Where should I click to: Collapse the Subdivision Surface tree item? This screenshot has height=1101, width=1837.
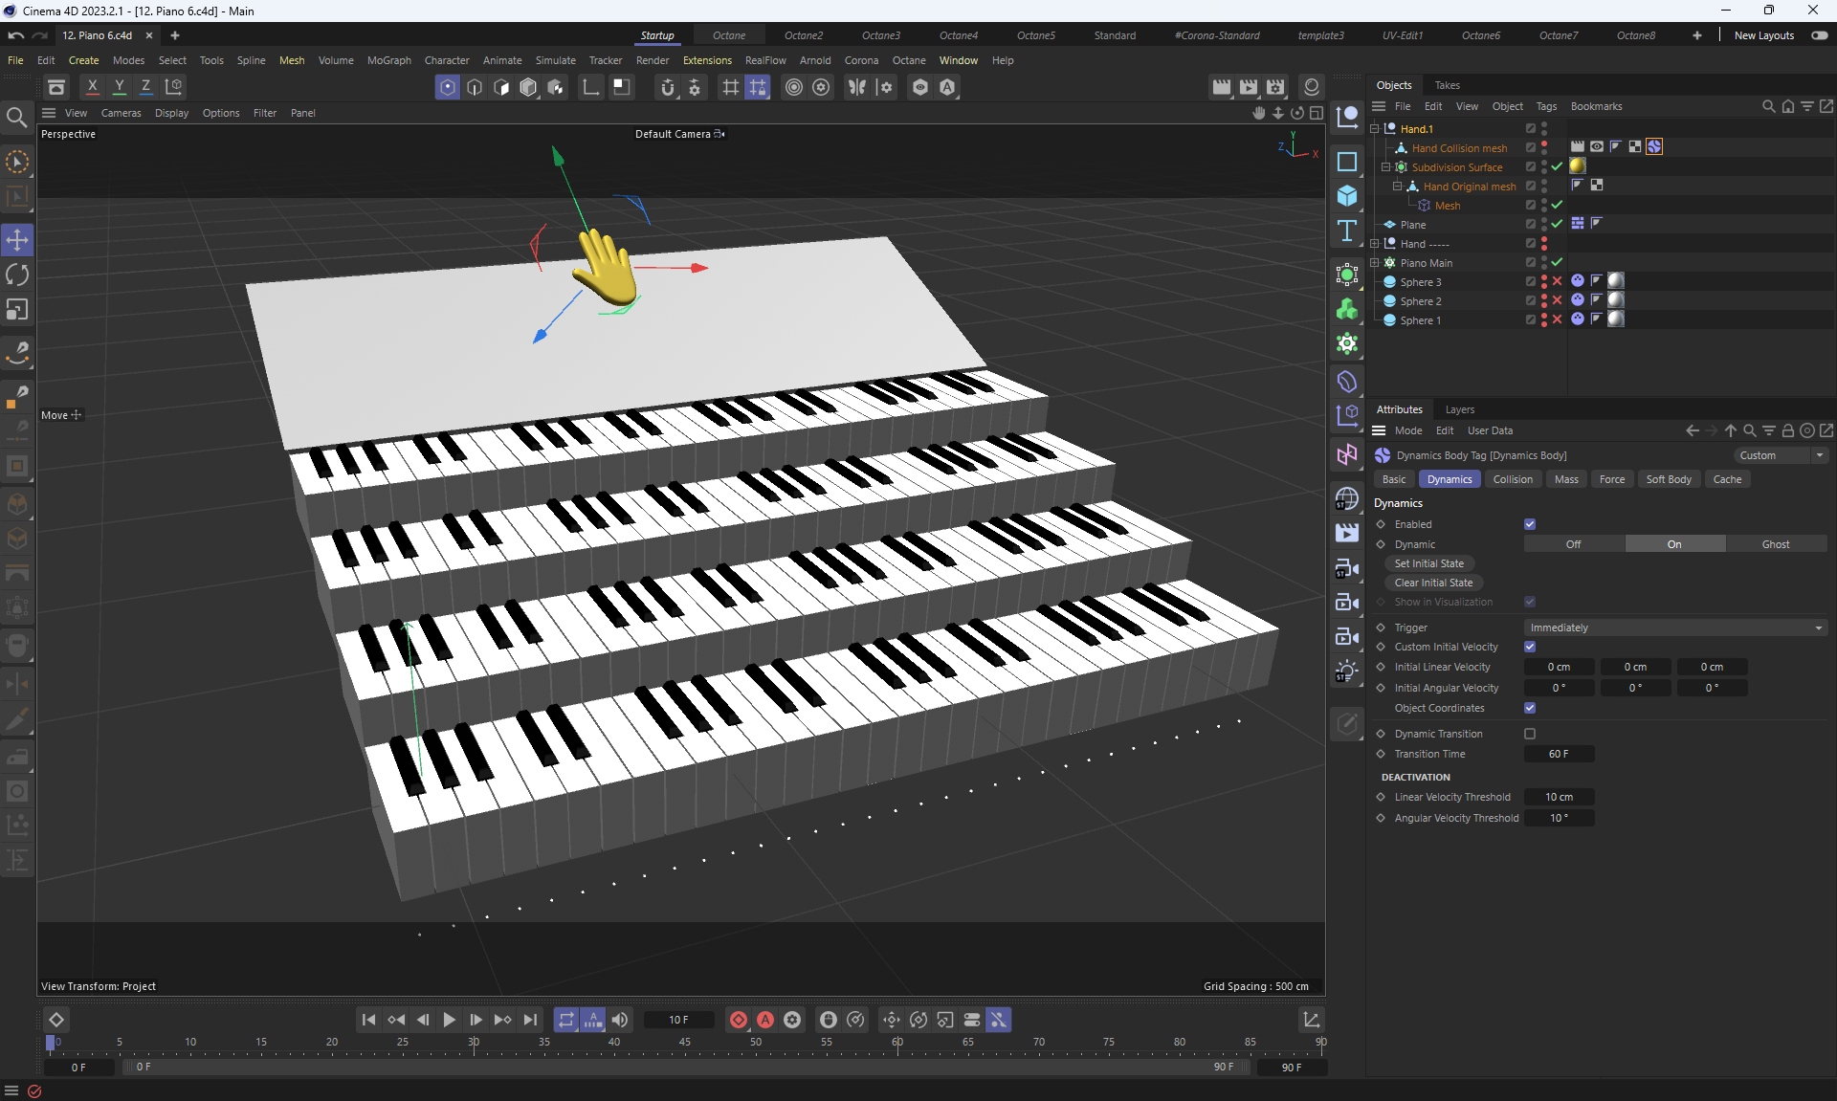1385,167
